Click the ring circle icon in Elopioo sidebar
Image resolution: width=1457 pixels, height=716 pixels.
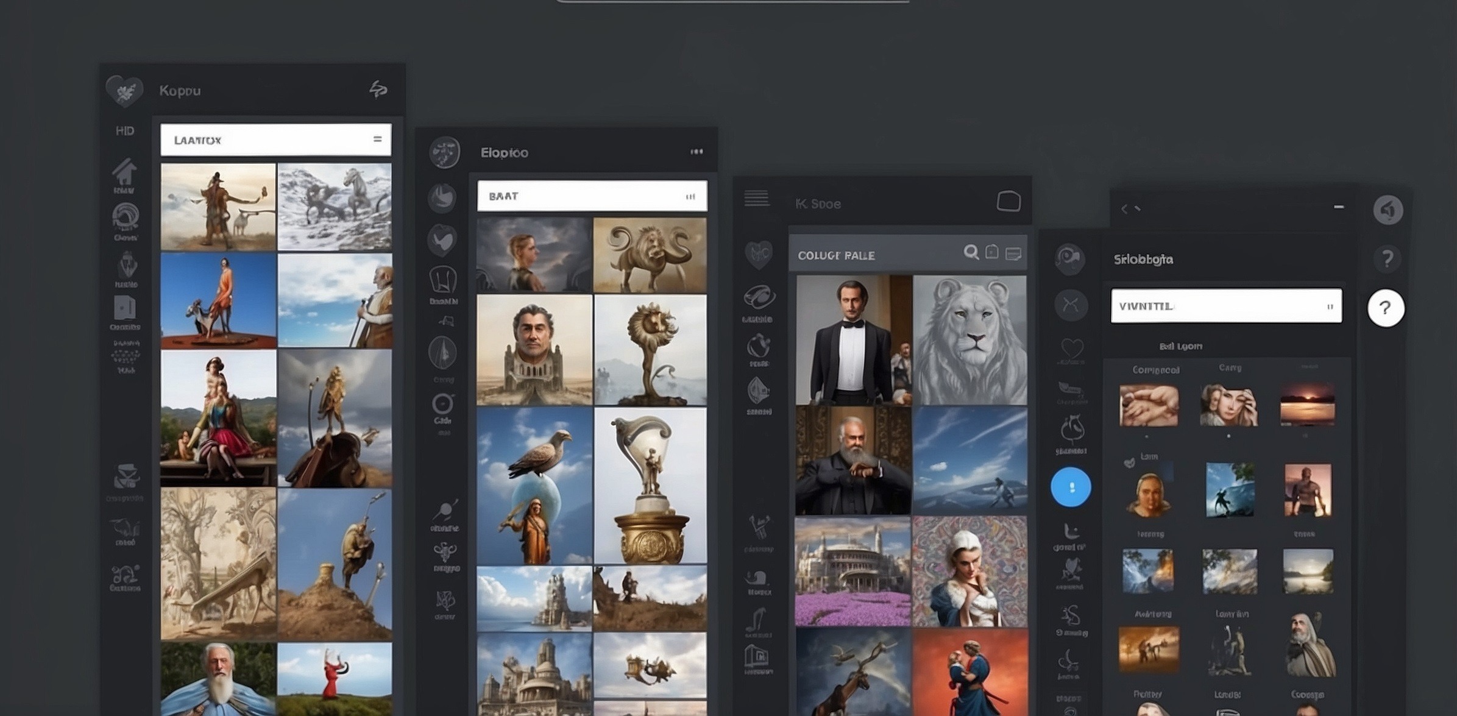tap(443, 404)
